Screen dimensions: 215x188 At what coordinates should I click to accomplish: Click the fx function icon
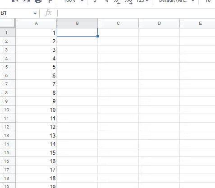click(x=48, y=13)
